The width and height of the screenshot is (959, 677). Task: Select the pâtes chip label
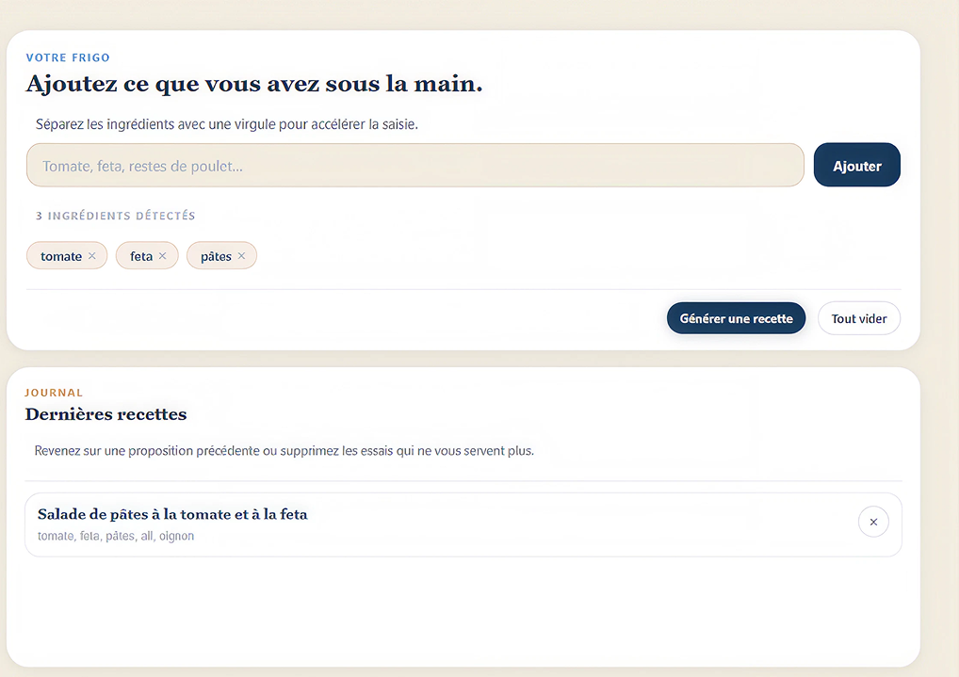(216, 256)
